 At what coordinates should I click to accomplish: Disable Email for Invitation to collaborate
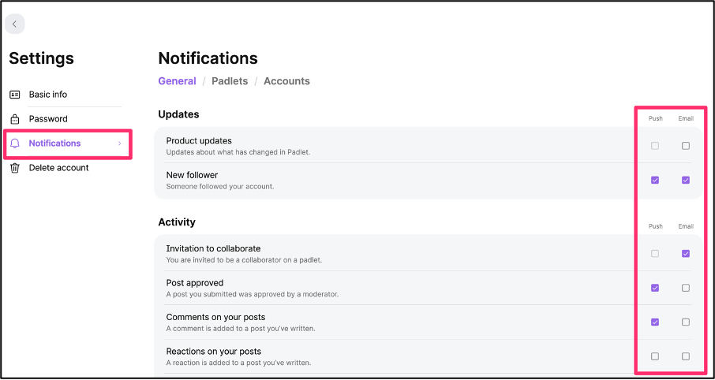click(x=685, y=254)
